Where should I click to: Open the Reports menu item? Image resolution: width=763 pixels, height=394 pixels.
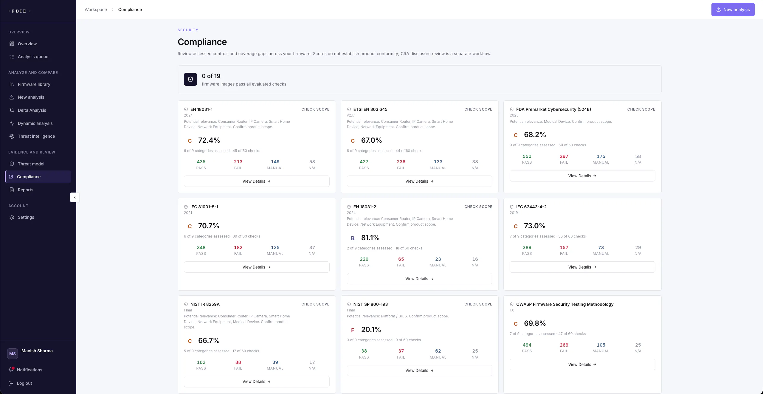pyautogui.click(x=38, y=190)
